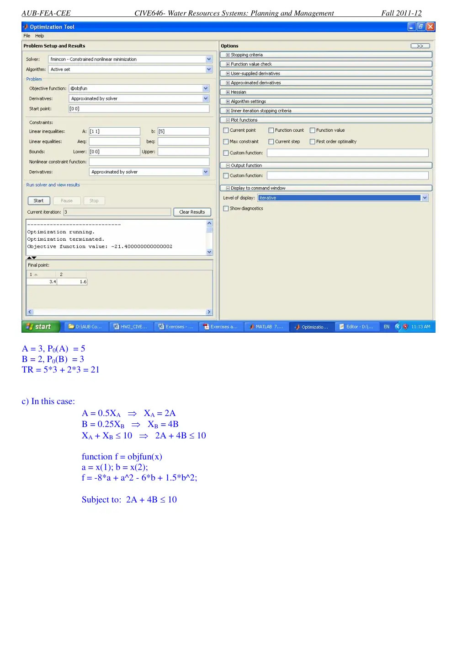Click the Start point input field
This screenshot has width=457, height=648.
click(x=139, y=109)
